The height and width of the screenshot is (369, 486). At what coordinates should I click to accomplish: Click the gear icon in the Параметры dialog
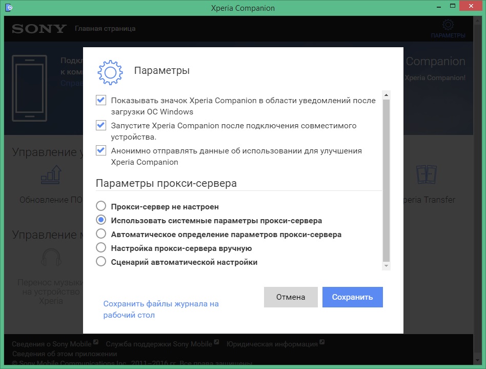point(110,73)
